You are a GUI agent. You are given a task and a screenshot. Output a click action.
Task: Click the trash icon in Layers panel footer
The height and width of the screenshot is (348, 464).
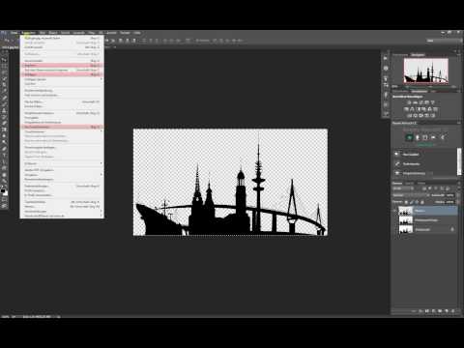click(x=453, y=311)
